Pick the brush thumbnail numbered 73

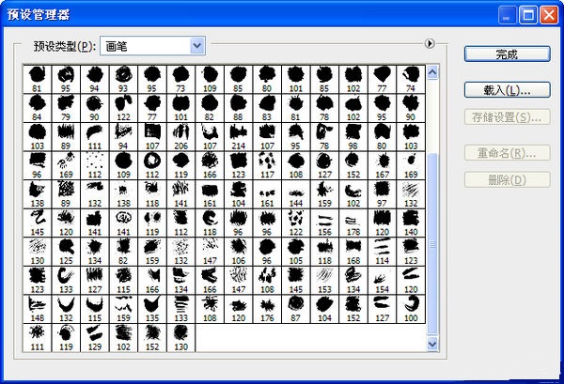[x=180, y=78]
